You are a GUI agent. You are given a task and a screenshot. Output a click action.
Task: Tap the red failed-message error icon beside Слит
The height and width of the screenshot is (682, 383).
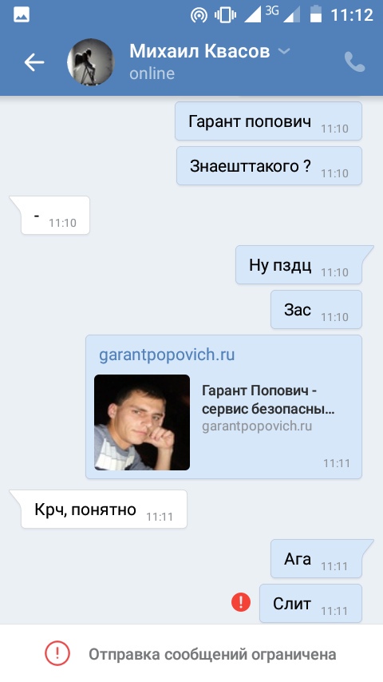point(241,602)
